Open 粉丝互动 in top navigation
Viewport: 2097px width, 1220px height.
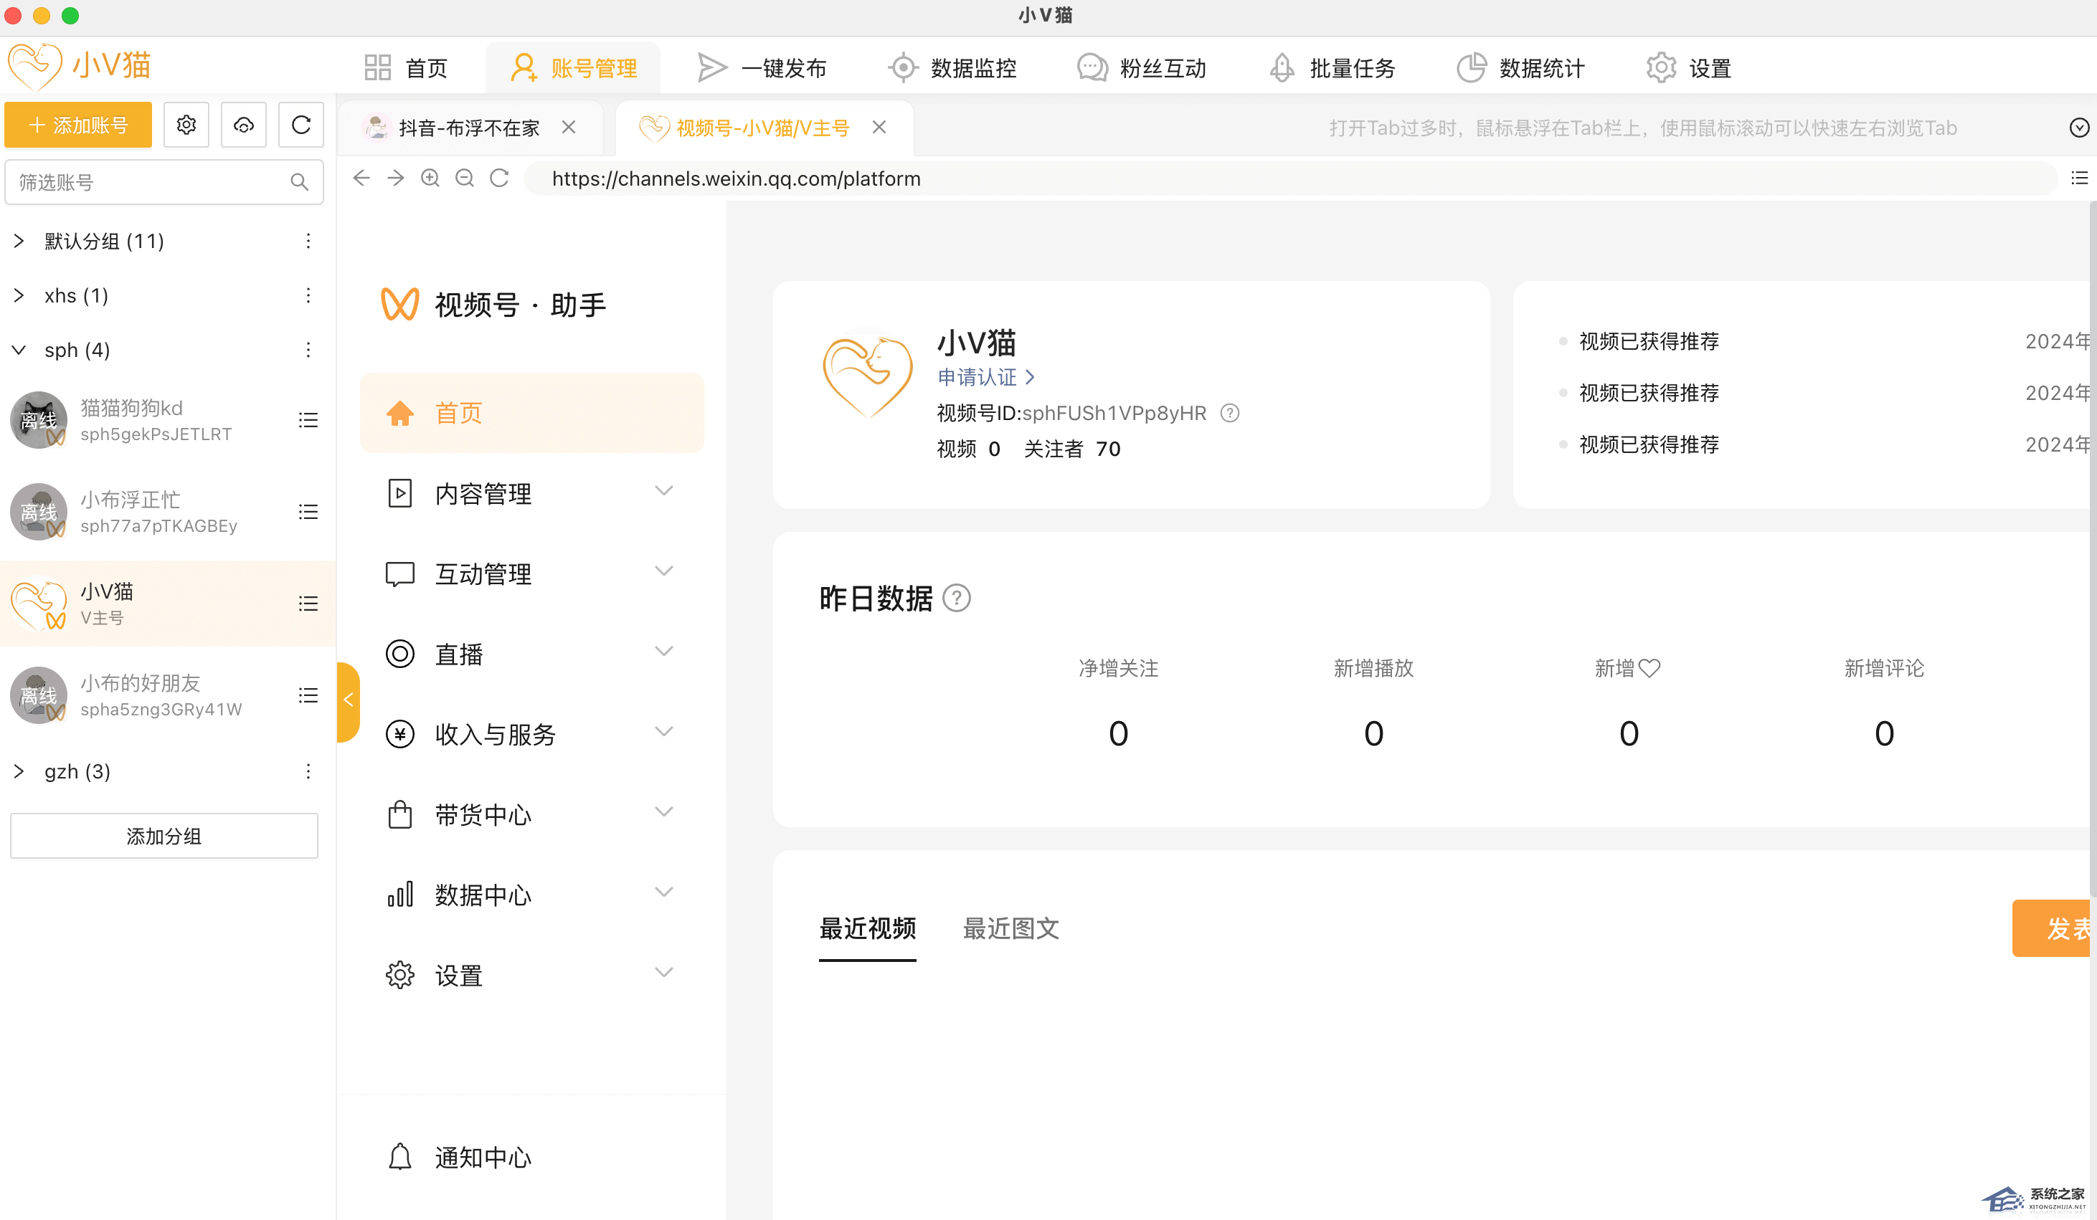click(1141, 67)
